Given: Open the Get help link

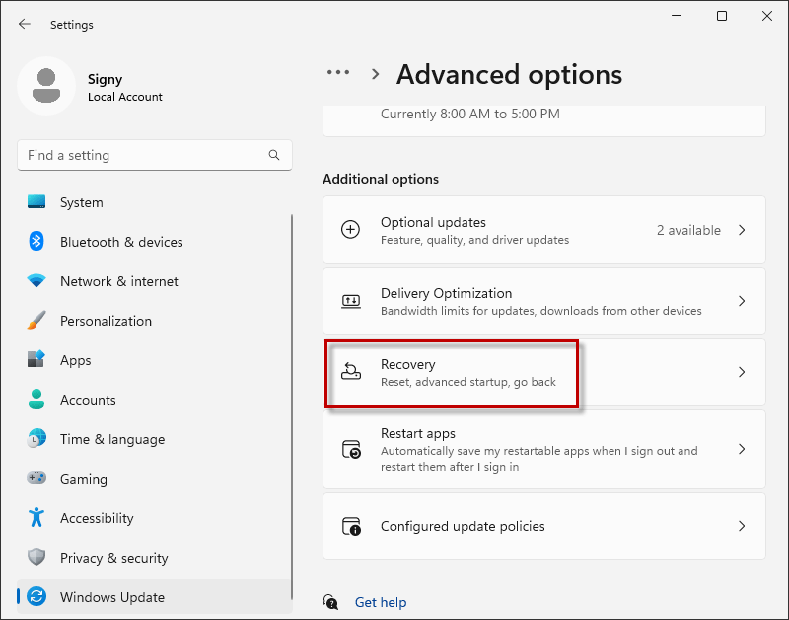Looking at the screenshot, I should (381, 602).
